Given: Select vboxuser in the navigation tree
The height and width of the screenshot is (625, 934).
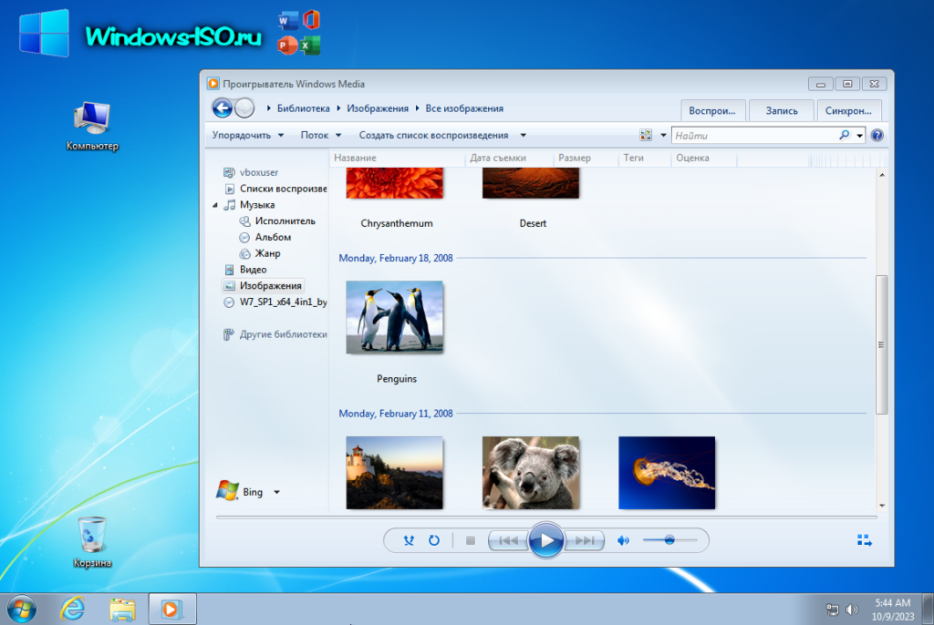Looking at the screenshot, I should [258, 172].
